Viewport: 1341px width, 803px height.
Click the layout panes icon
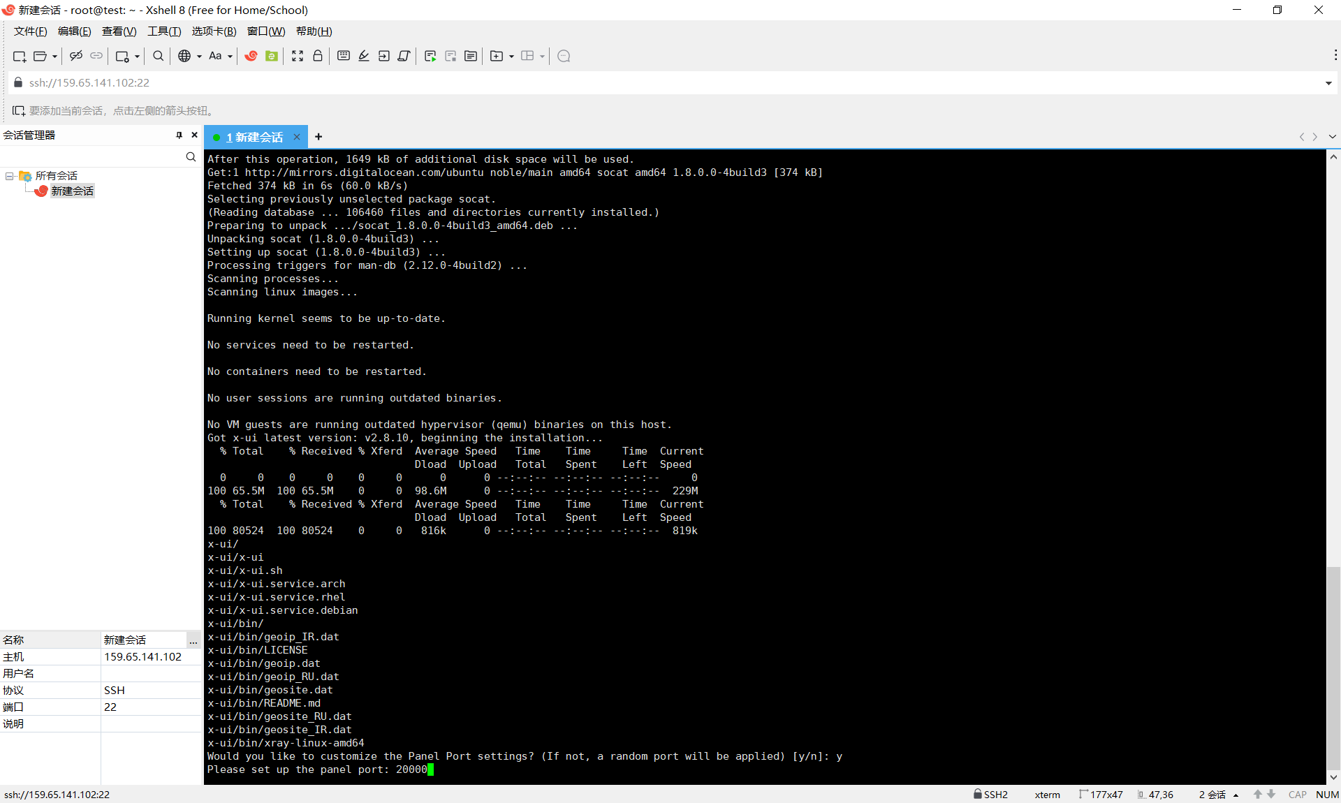point(528,56)
